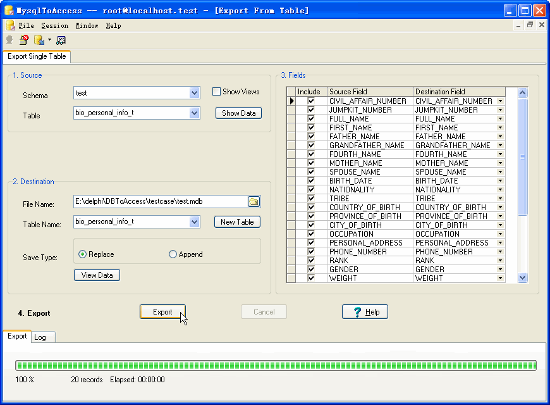Open the destination Table Name dropdown
550x405 pixels.
pos(194,222)
